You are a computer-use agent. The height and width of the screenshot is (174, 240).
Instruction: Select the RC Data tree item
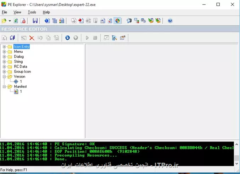pyautogui.click(x=21, y=66)
